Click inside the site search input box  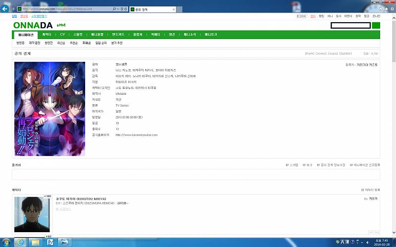[350, 26]
